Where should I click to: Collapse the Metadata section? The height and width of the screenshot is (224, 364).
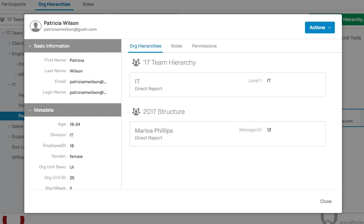[x=30, y=110]
